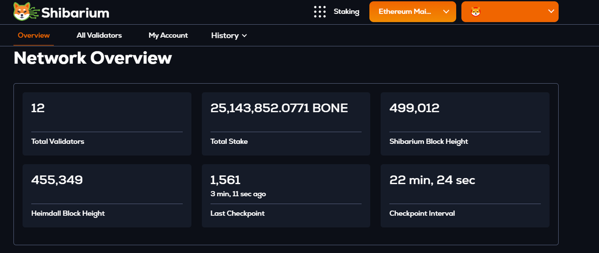Click the total validators count 12

[x=38, y=108]
